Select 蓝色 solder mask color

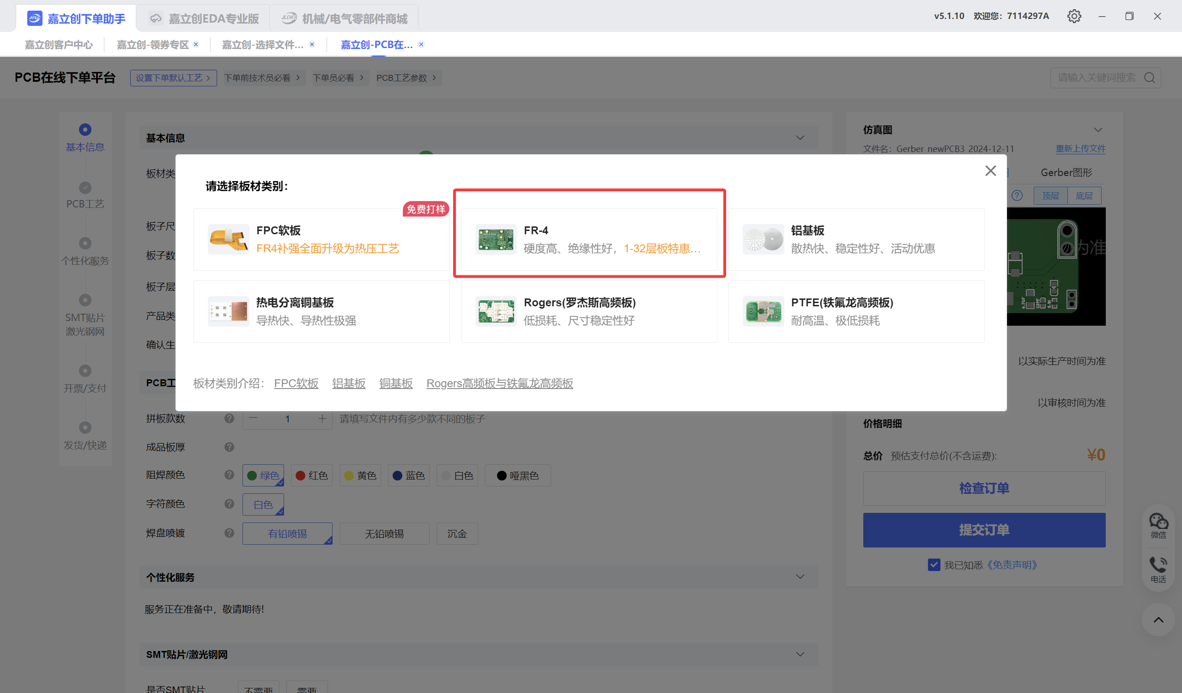coord(408,475)
